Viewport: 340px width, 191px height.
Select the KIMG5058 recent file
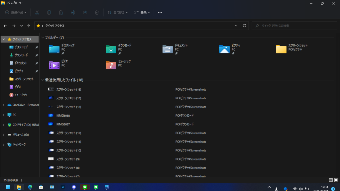click(x=63, y=116)
